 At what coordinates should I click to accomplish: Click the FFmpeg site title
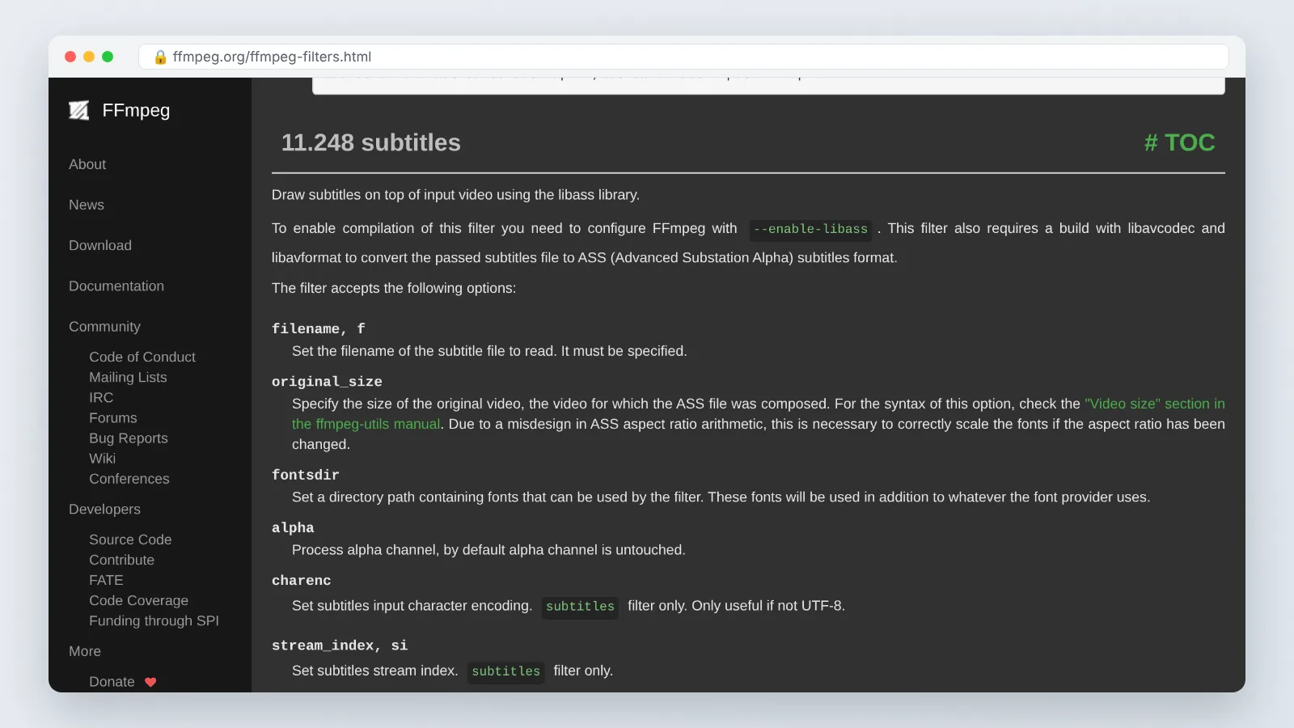tap(136, 110)
